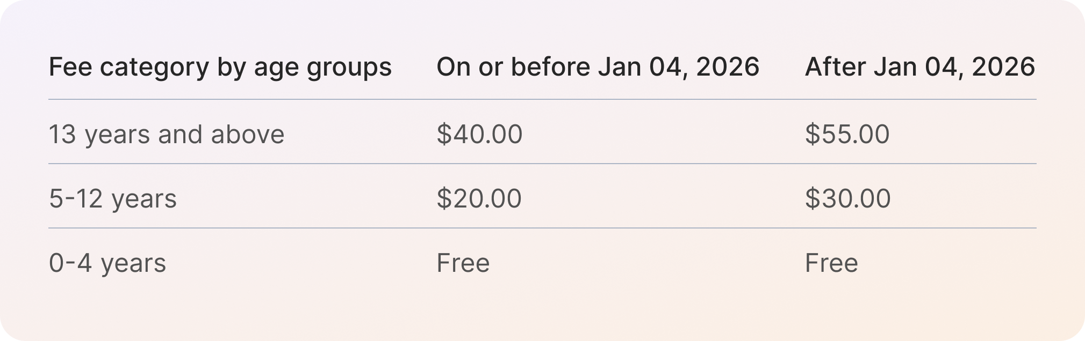Click 'Free' under On or before column
This screenshot has height=341, width=1085.
463,263
